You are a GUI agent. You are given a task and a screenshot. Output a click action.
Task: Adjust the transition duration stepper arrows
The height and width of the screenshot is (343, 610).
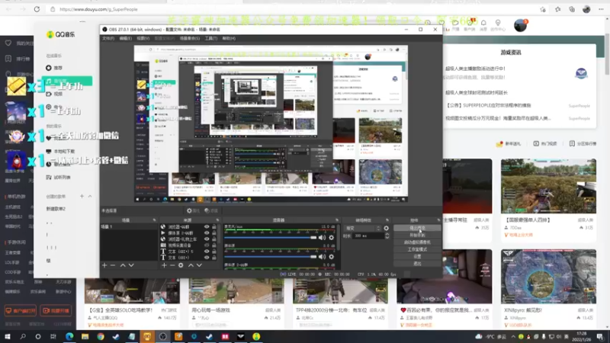coord(387,236)
